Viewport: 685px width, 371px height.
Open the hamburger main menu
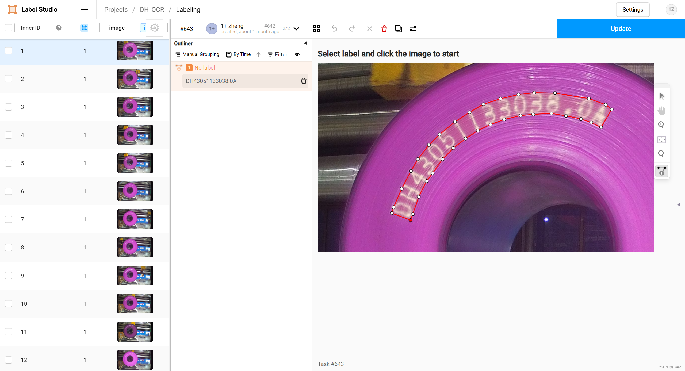(85, 10)
